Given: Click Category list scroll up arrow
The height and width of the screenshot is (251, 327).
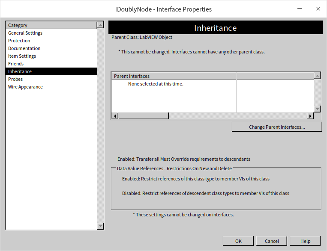Looking at the screenshot, I should tap(100, 25).
